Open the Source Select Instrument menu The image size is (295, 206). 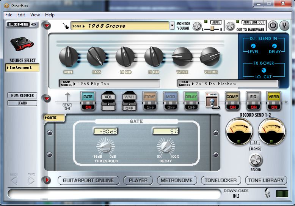point(22,68)
